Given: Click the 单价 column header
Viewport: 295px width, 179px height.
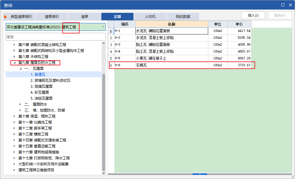Looking at the screenshot, I should (x=239, y=24).
